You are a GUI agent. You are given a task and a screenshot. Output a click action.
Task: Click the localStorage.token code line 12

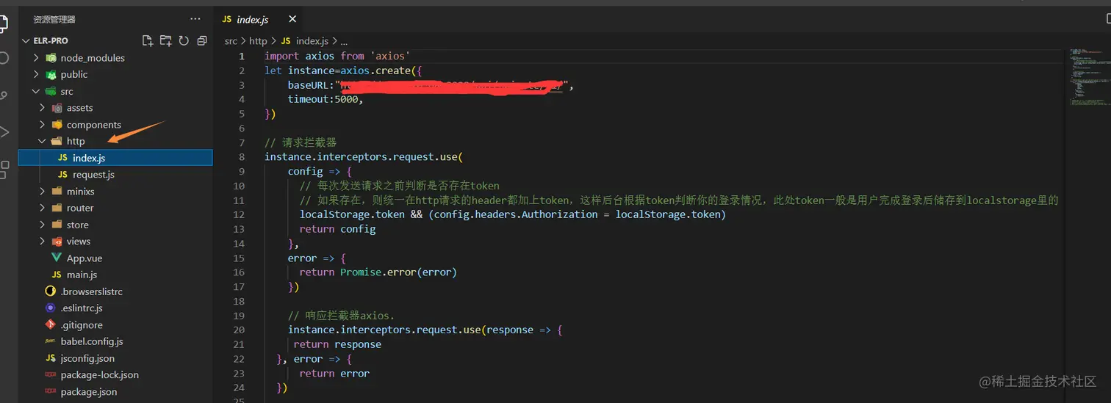(x=513, y=214)
